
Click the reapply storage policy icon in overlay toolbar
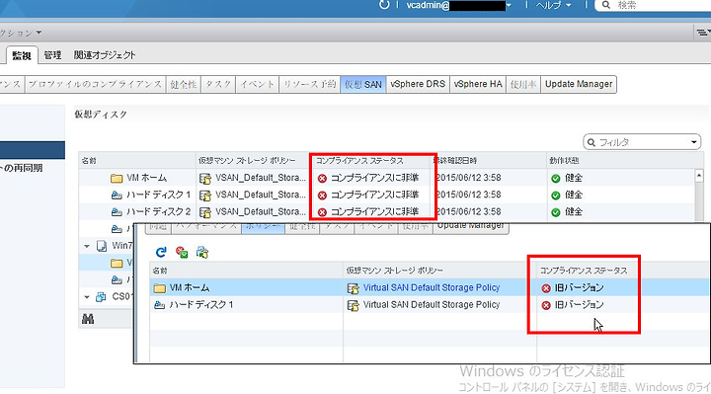(202, 252)
